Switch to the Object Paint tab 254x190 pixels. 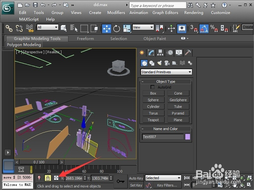click(x=155, y=39)
